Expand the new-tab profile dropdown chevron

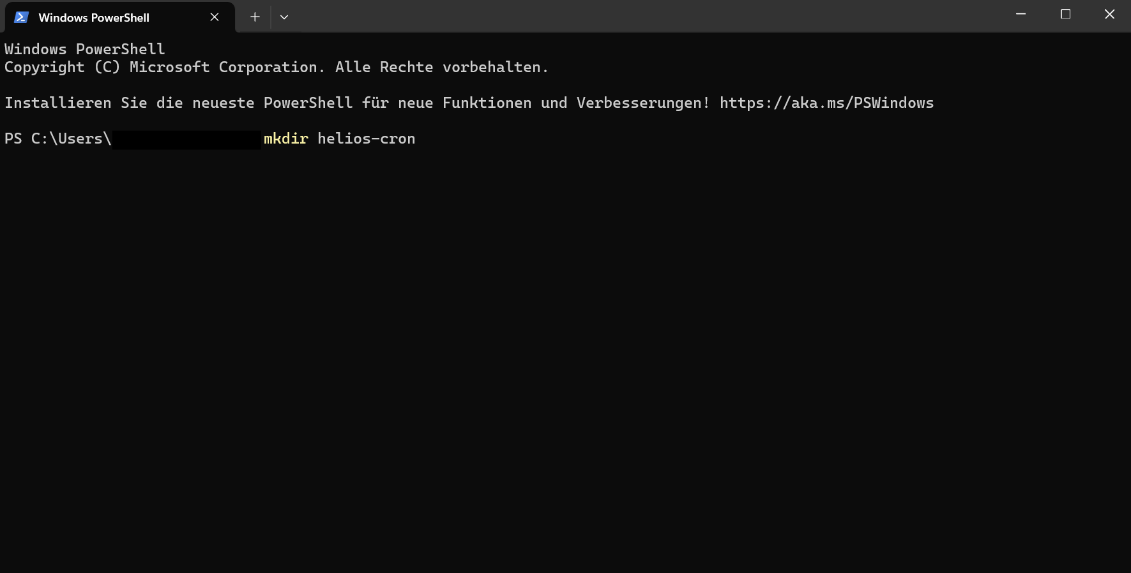click(x=284, y=17)
